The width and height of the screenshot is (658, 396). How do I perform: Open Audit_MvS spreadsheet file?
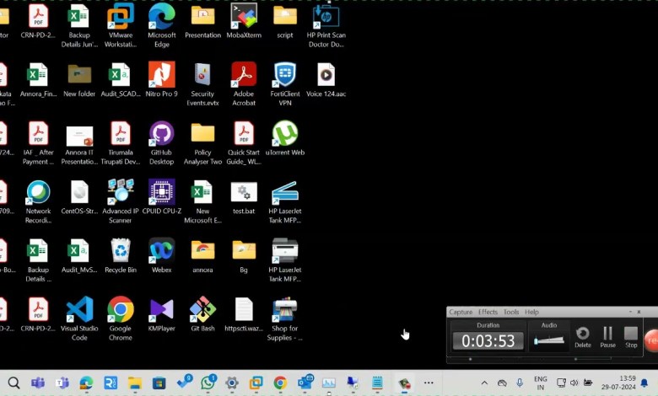(79, 255)
